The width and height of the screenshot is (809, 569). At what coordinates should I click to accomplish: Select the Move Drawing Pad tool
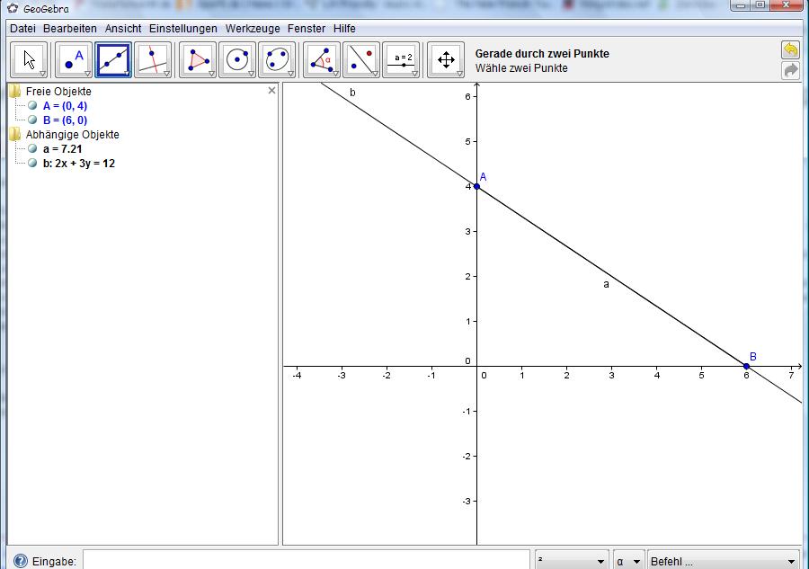446,60
